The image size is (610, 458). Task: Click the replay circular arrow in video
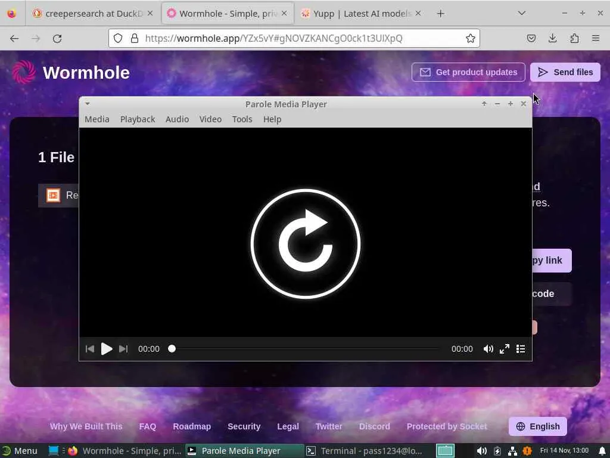pos(306,244)
